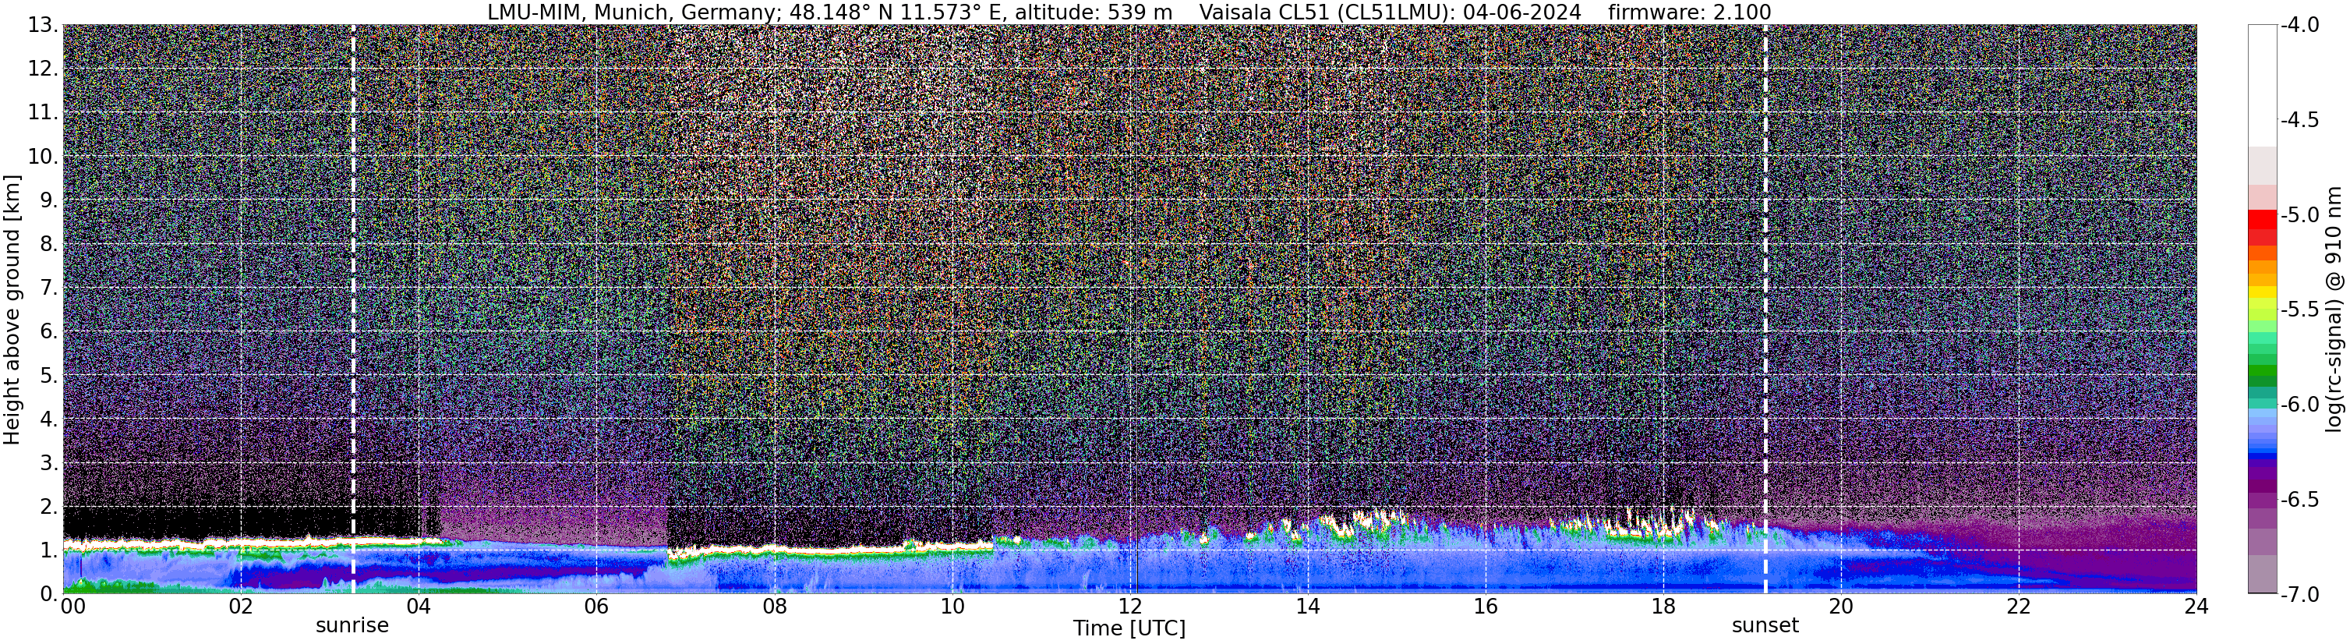Click the height axis tick label 5.
Image resolution: width=2350 pixels, height=644 pixels.
49,376
